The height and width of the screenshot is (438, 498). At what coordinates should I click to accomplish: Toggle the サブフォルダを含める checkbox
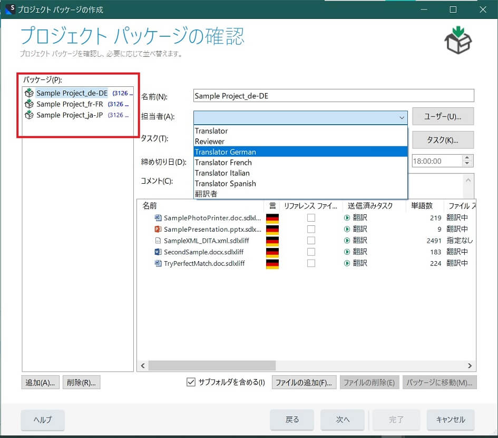pyautogui.click(x=191, y=382)
